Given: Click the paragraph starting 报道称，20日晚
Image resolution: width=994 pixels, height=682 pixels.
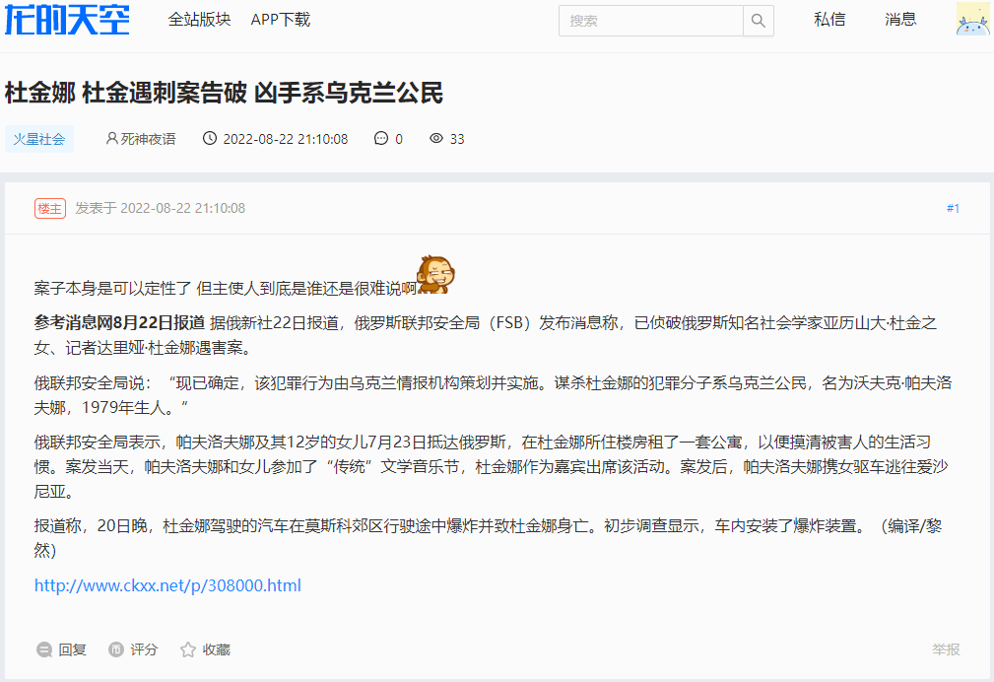Looking at the screenshot, I should point(488,537).
